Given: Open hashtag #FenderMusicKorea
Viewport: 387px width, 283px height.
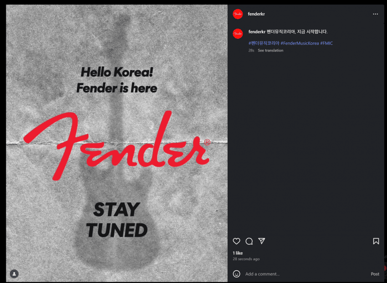Looking at the screenshot, I should point(300,43).
